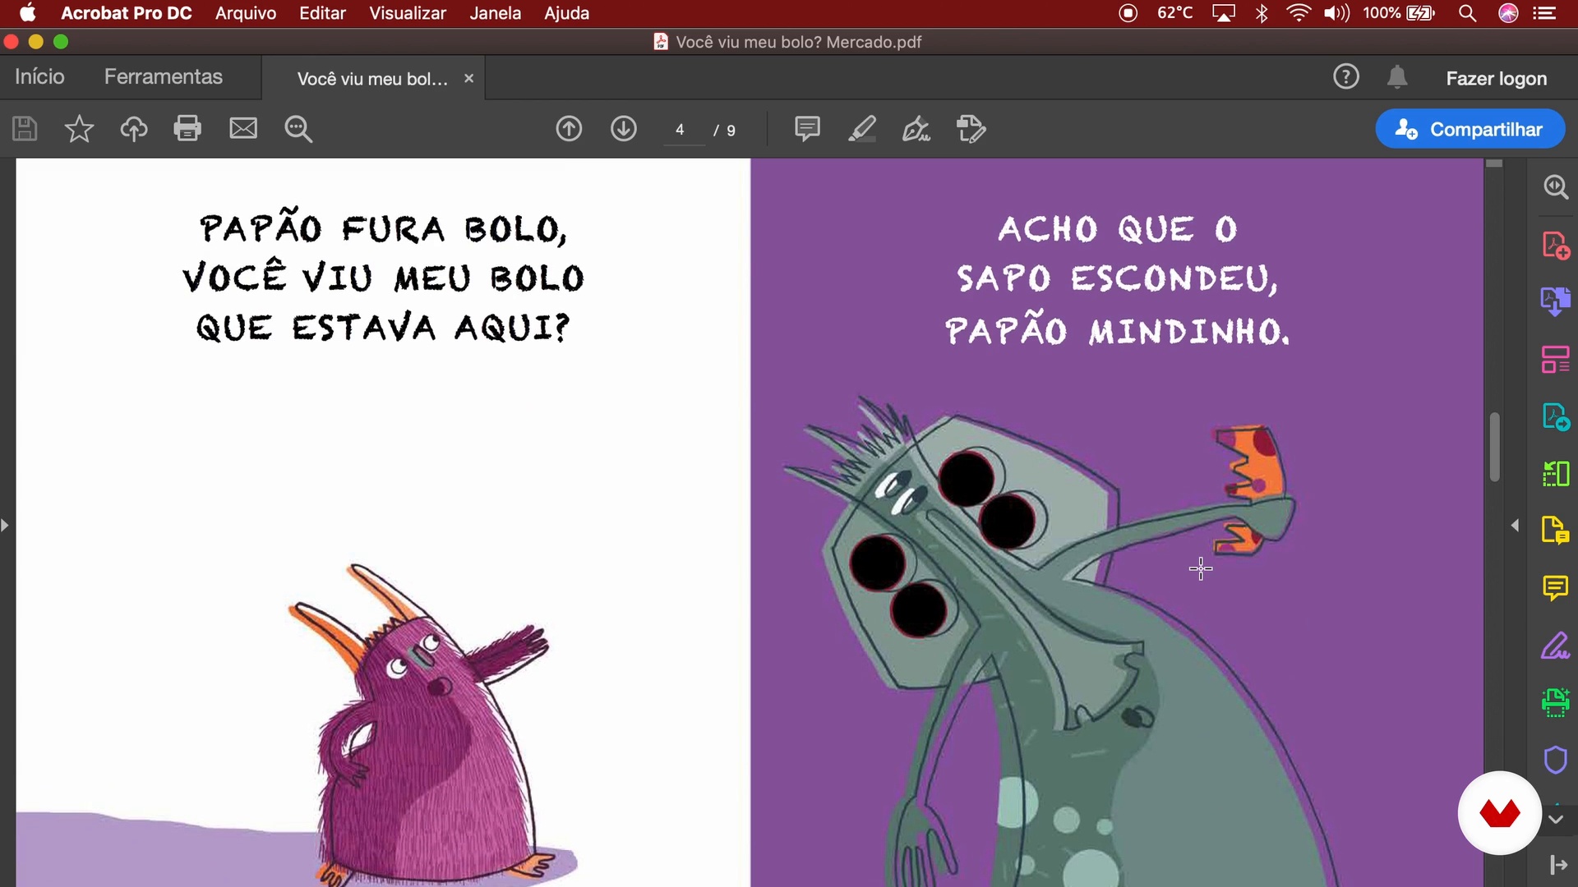Image resolution: width=1578 pixels, height=887 pixels.
Task: Print the document with printer icon
Action: click(x=187, y=129)
